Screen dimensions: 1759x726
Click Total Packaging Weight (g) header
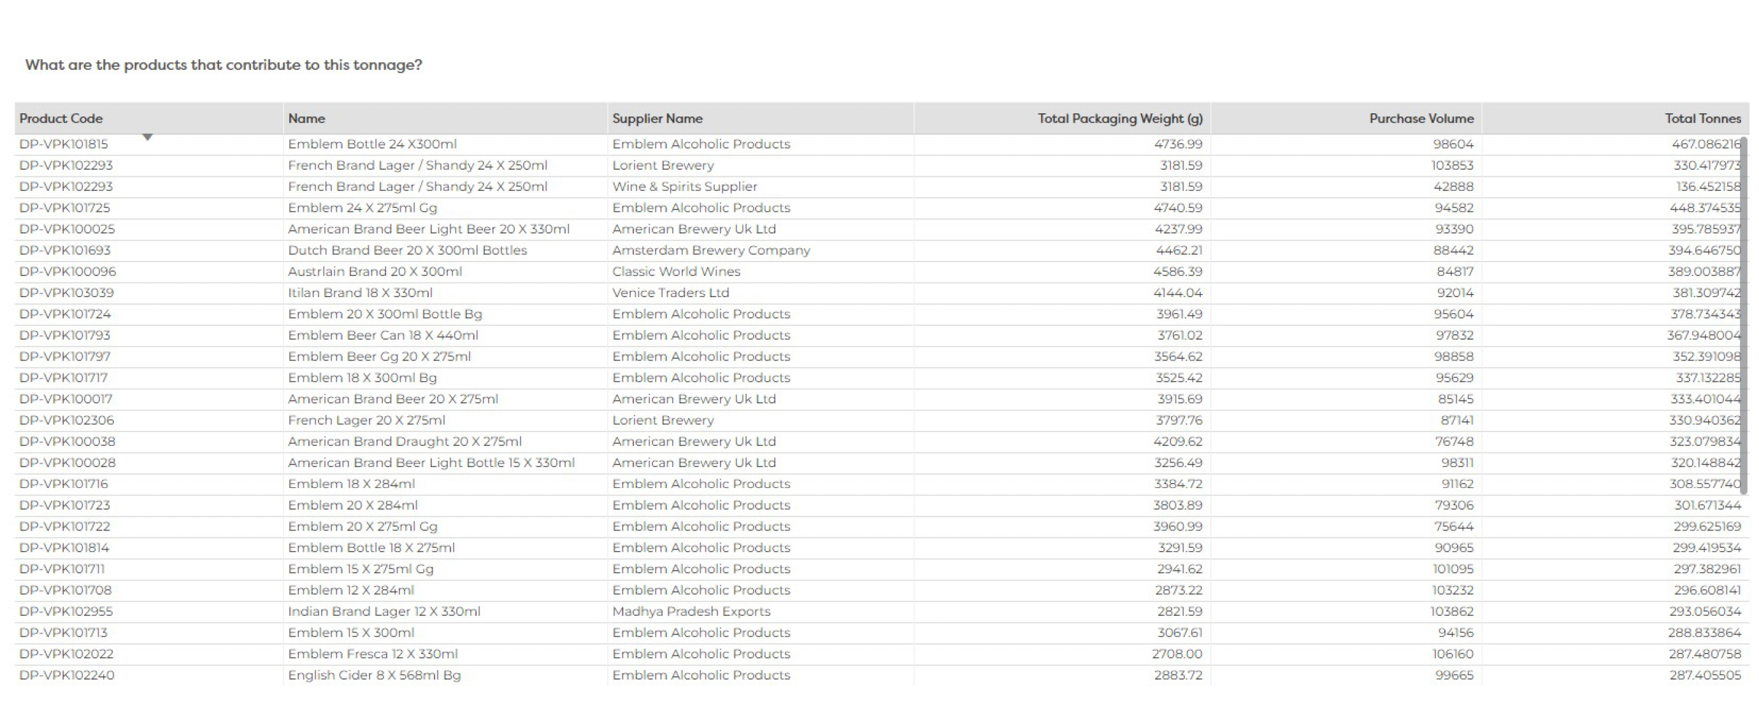click(1120, 118)
